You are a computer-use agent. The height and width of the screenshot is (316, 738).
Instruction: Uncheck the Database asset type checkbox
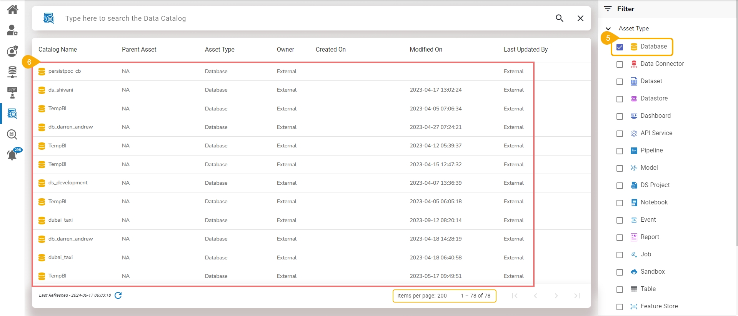pos(620,47)
